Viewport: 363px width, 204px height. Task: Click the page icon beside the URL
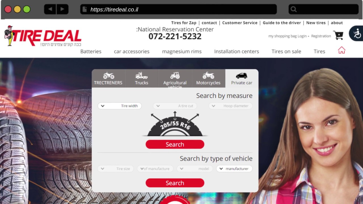[85, 9]
